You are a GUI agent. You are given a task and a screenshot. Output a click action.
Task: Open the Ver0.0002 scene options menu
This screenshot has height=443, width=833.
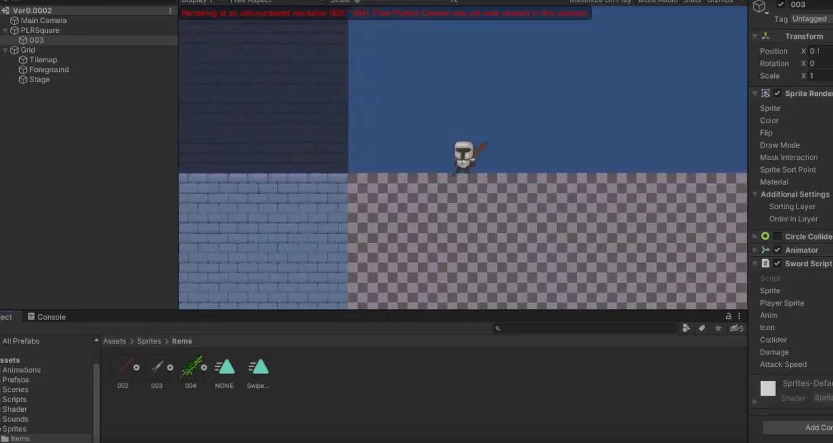[x=170, y=11]
